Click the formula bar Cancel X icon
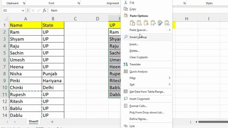The height and width of the screenshot is (128, 228). (x=33, y=10)
